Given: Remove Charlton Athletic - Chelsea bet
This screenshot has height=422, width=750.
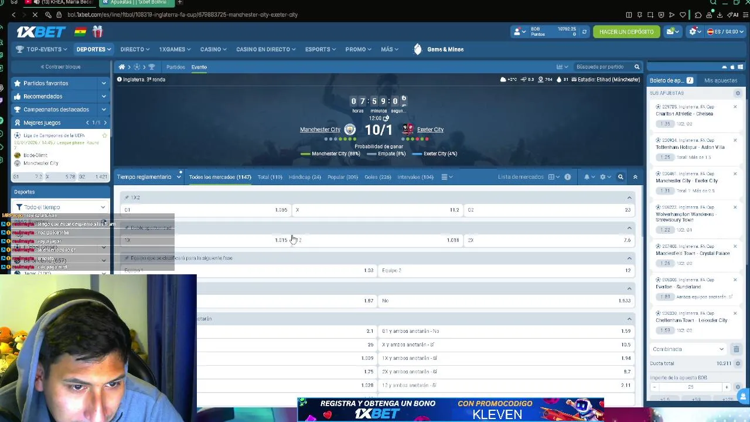Looking at the screenshot, I should [735, 107].
